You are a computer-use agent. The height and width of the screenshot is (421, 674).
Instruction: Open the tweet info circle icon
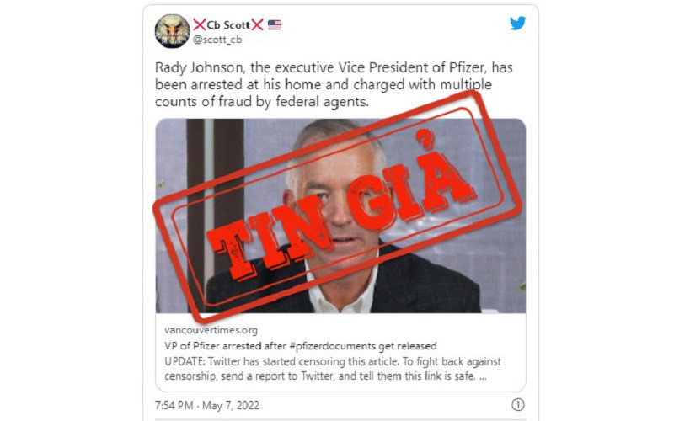click(x=517, y=405)
